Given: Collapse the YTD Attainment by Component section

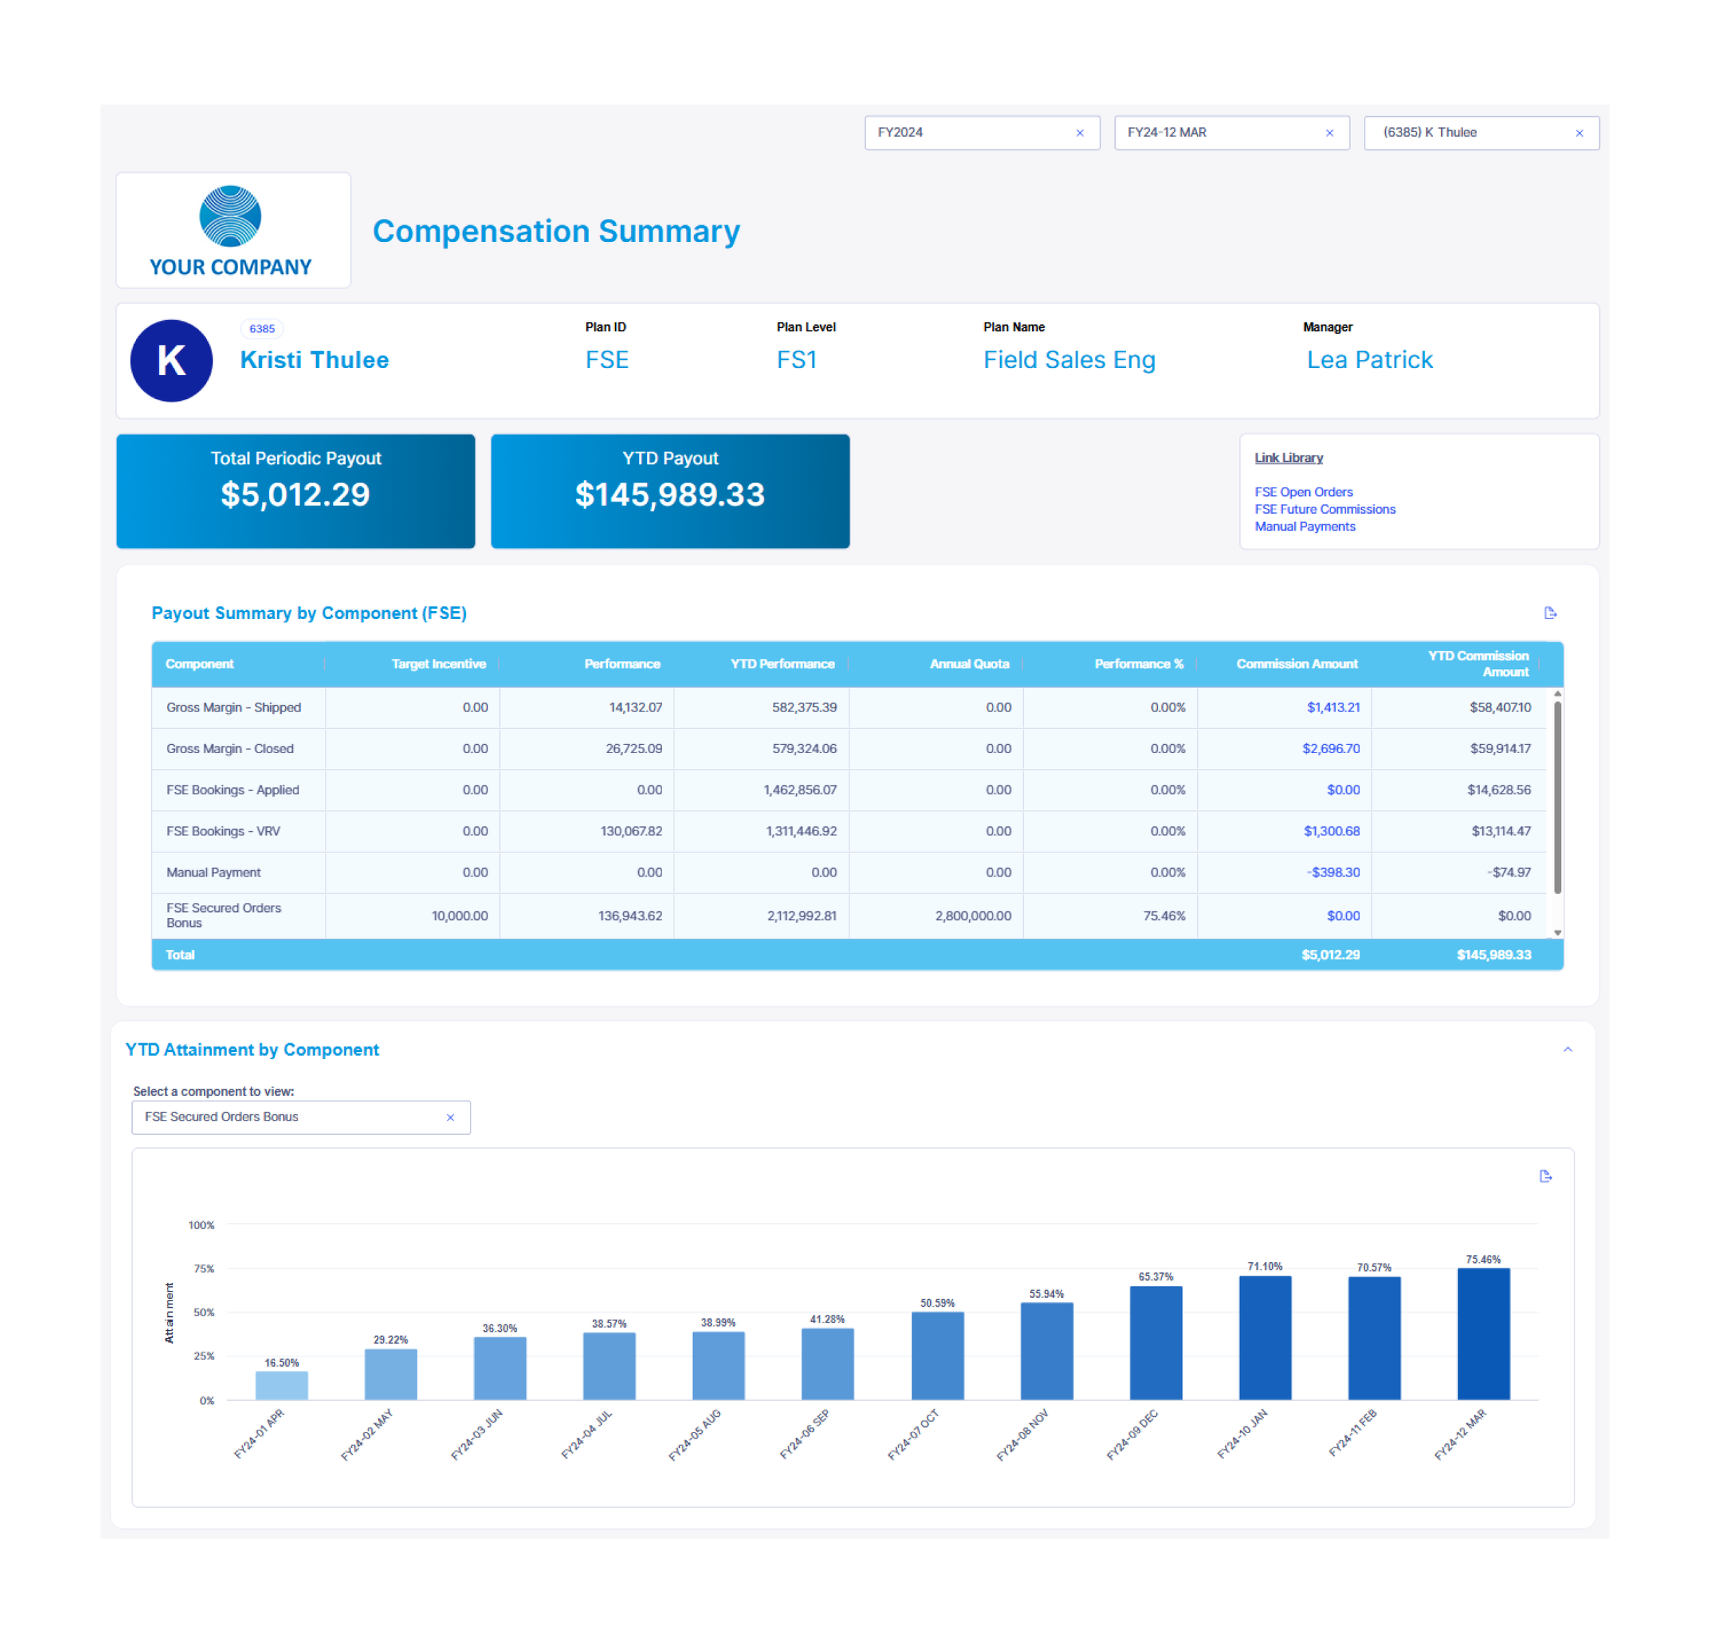Looking at the screenshot, I should (x=1567, y=1049).
